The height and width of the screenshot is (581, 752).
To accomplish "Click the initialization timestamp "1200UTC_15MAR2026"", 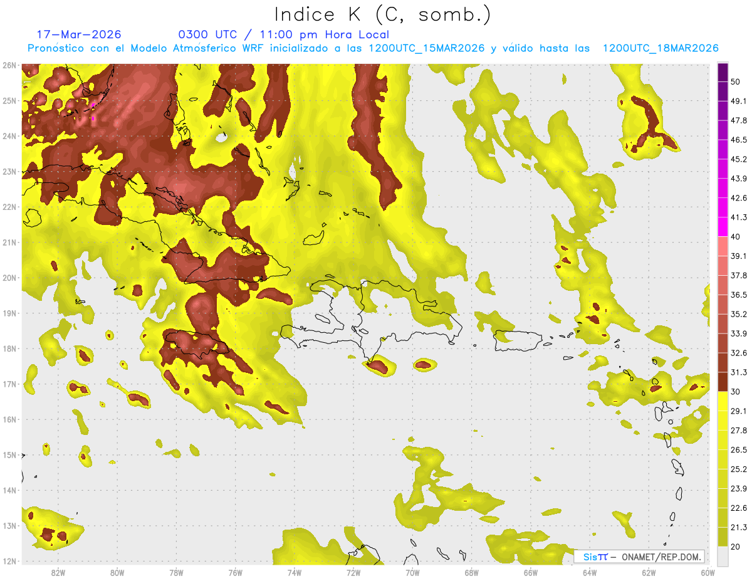I will (x=427, y=48).
